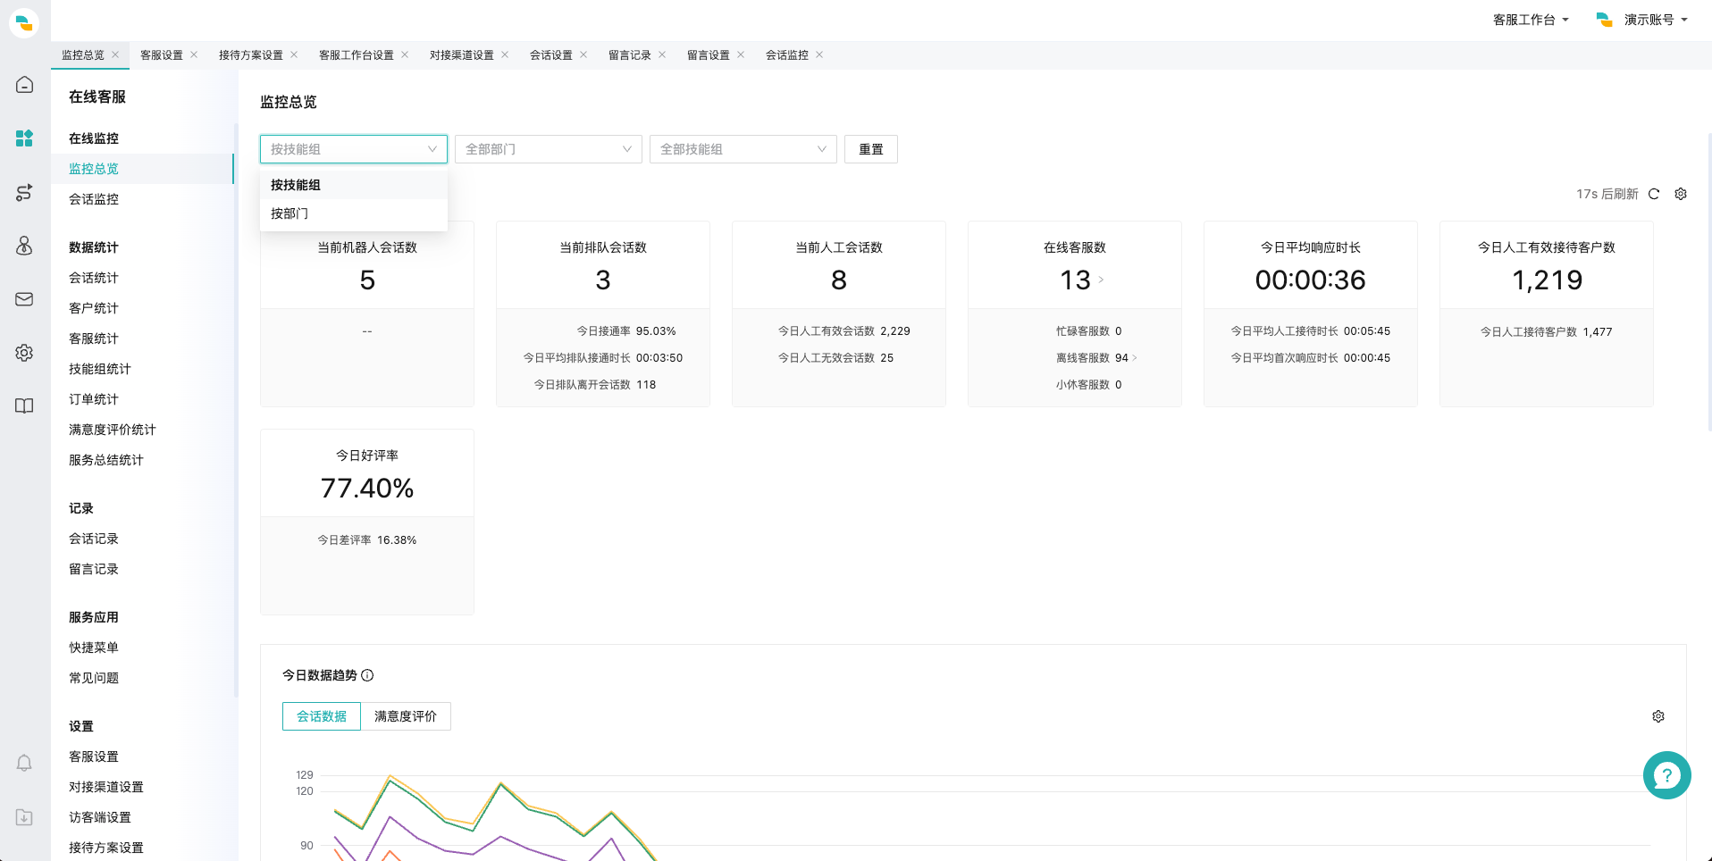This screenshot has height=861, width=1712.
Task: Open the routing flow icon in left rail
Action: tap(24, 192)
